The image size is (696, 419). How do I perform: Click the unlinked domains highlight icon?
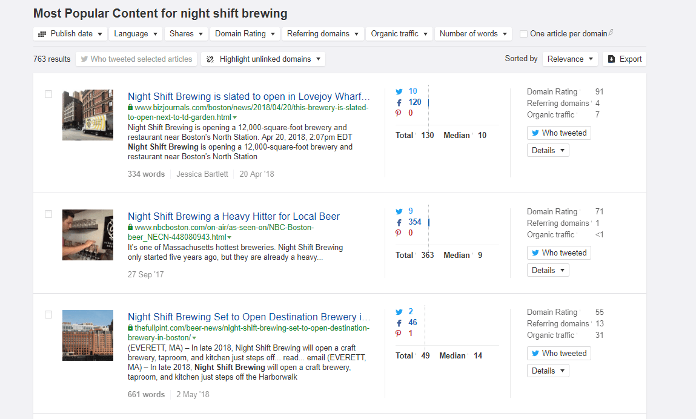pyautogui.click(x=210, y=59)
